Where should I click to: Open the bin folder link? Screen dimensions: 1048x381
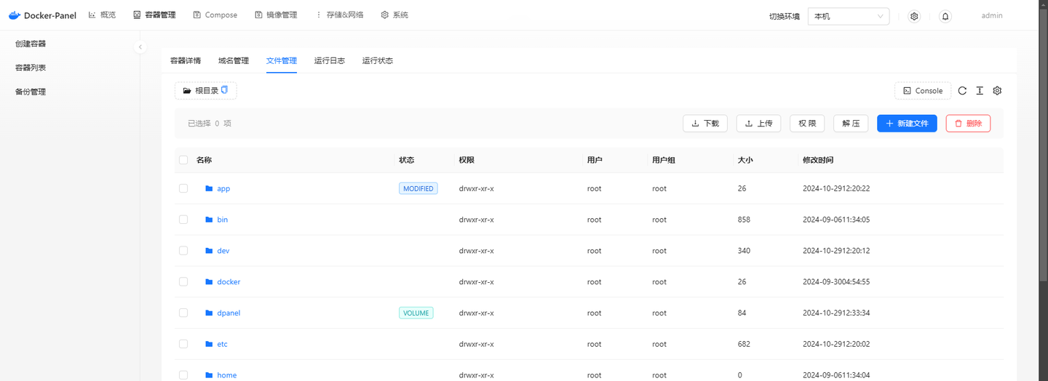tap(223, 220)
